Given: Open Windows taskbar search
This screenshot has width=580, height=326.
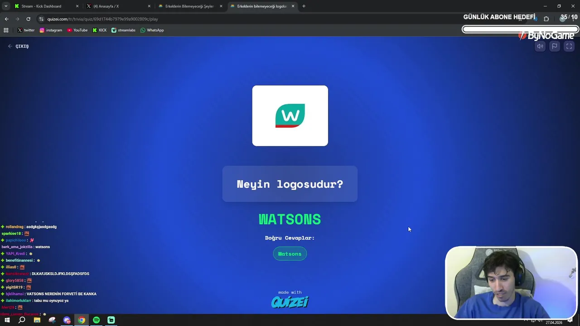Looking at the screenshot, I should coord(22,320).
